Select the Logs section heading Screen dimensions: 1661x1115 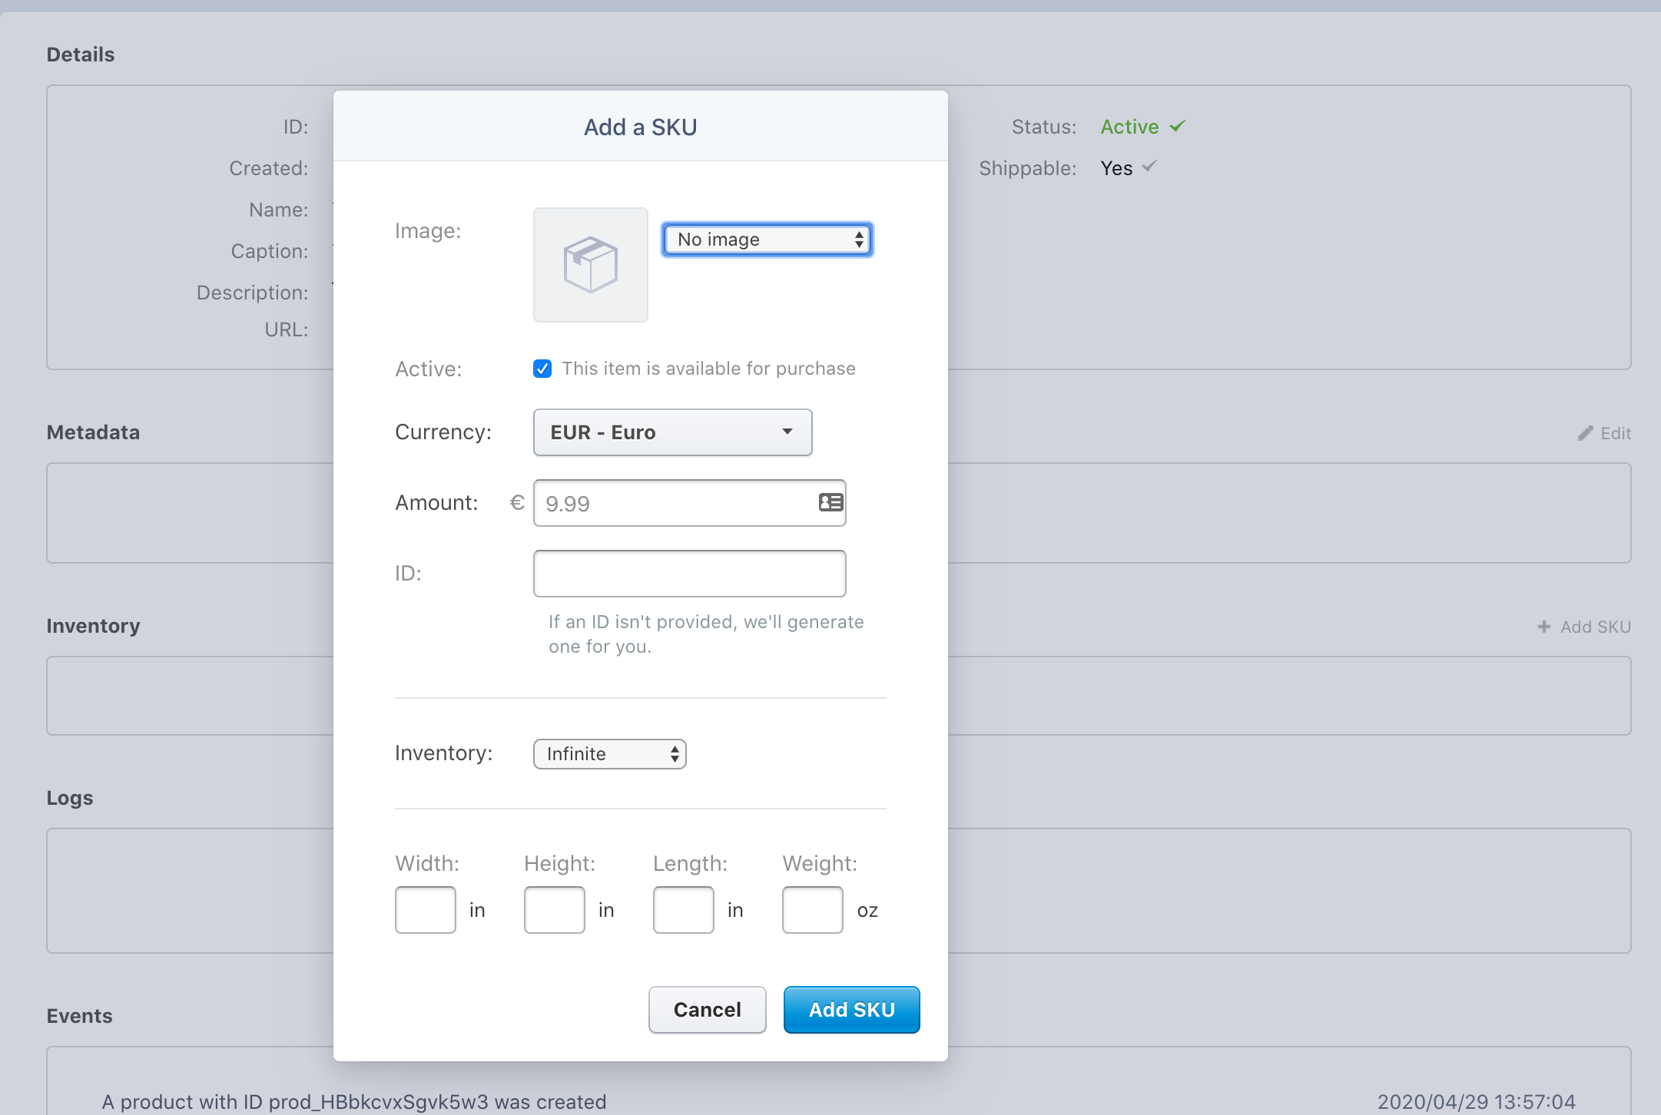click(x=69, y=797)
